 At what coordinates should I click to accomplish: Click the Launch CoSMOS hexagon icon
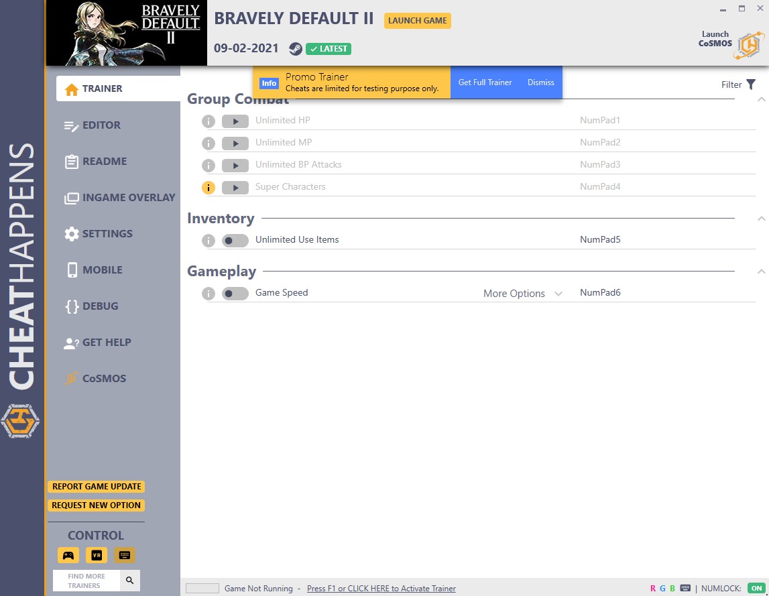[749, 45]
